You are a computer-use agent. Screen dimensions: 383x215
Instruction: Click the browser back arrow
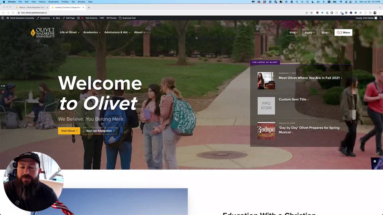click(x=3, y=13)
